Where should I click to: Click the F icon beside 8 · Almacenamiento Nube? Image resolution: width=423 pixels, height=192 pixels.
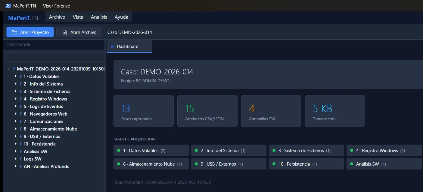coord(21,129)
